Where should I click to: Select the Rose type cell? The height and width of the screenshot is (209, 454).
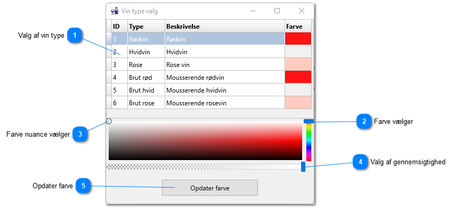coord(146,64)
